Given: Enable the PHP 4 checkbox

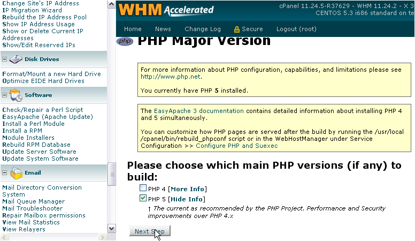Looking at the screenshot, I should [x=143, y=189].
